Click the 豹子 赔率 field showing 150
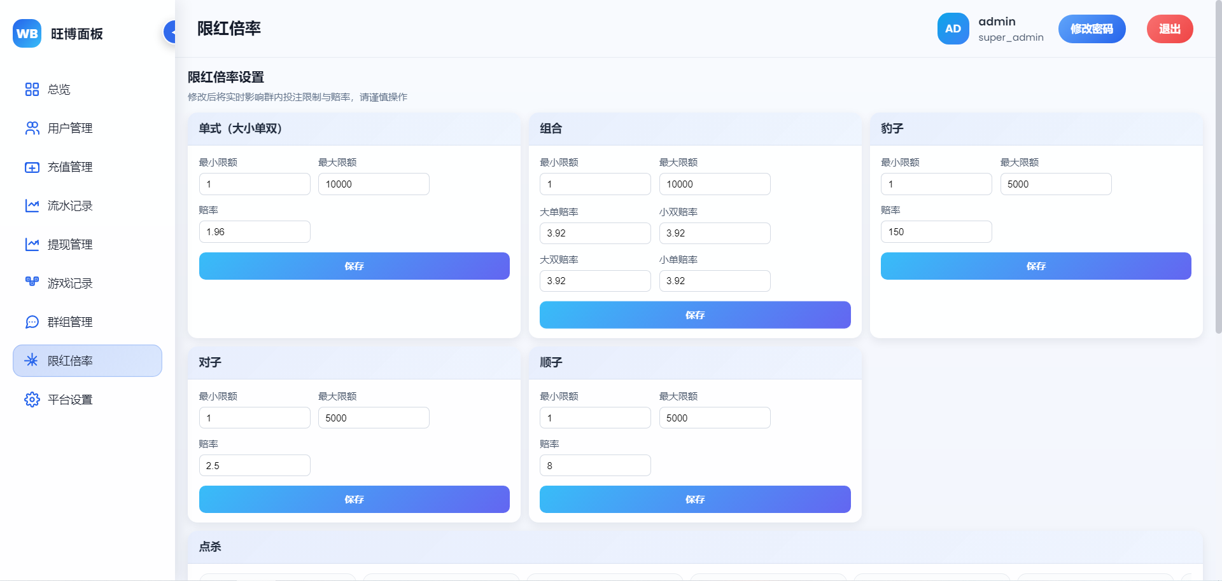 click(936, 232)
